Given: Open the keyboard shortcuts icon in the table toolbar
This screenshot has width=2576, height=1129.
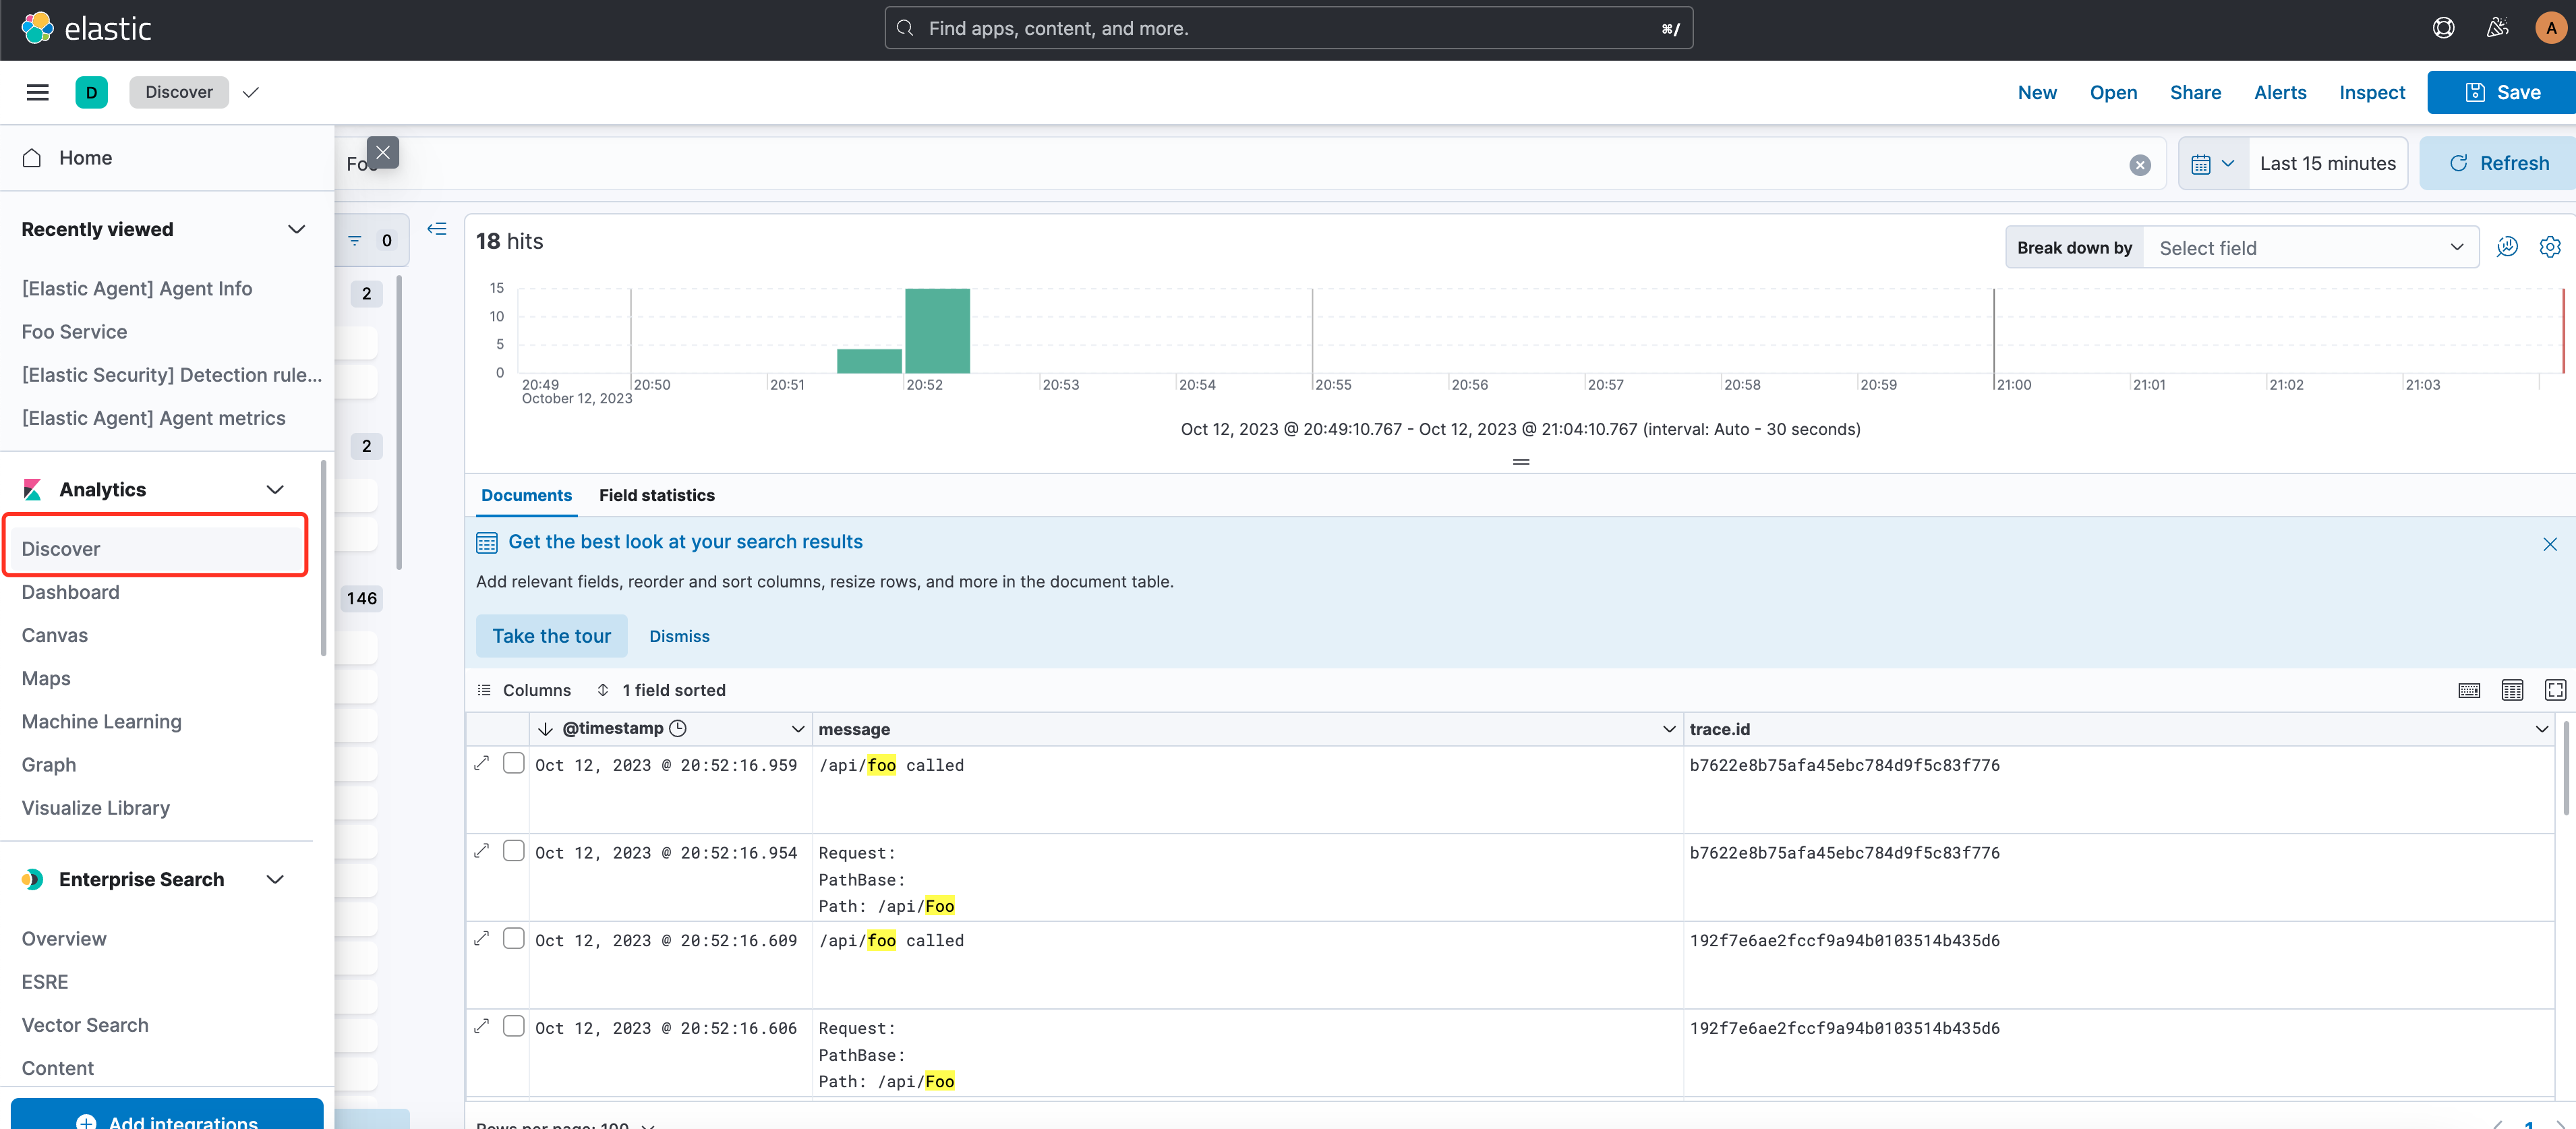Looking at the screenshot, I should [x=2469, y=690].
